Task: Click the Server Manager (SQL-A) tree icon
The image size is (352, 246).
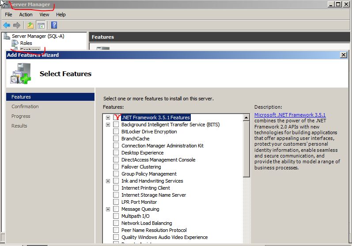Action: coord(7,36)
